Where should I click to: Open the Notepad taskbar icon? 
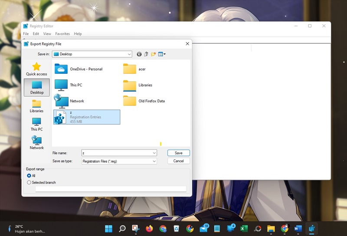(x=217, y=229)
